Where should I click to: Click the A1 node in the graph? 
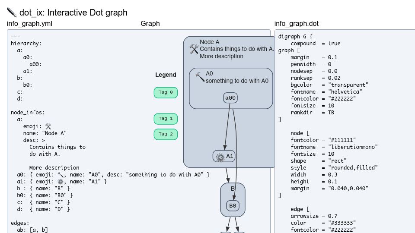click(x=224, y=156)
